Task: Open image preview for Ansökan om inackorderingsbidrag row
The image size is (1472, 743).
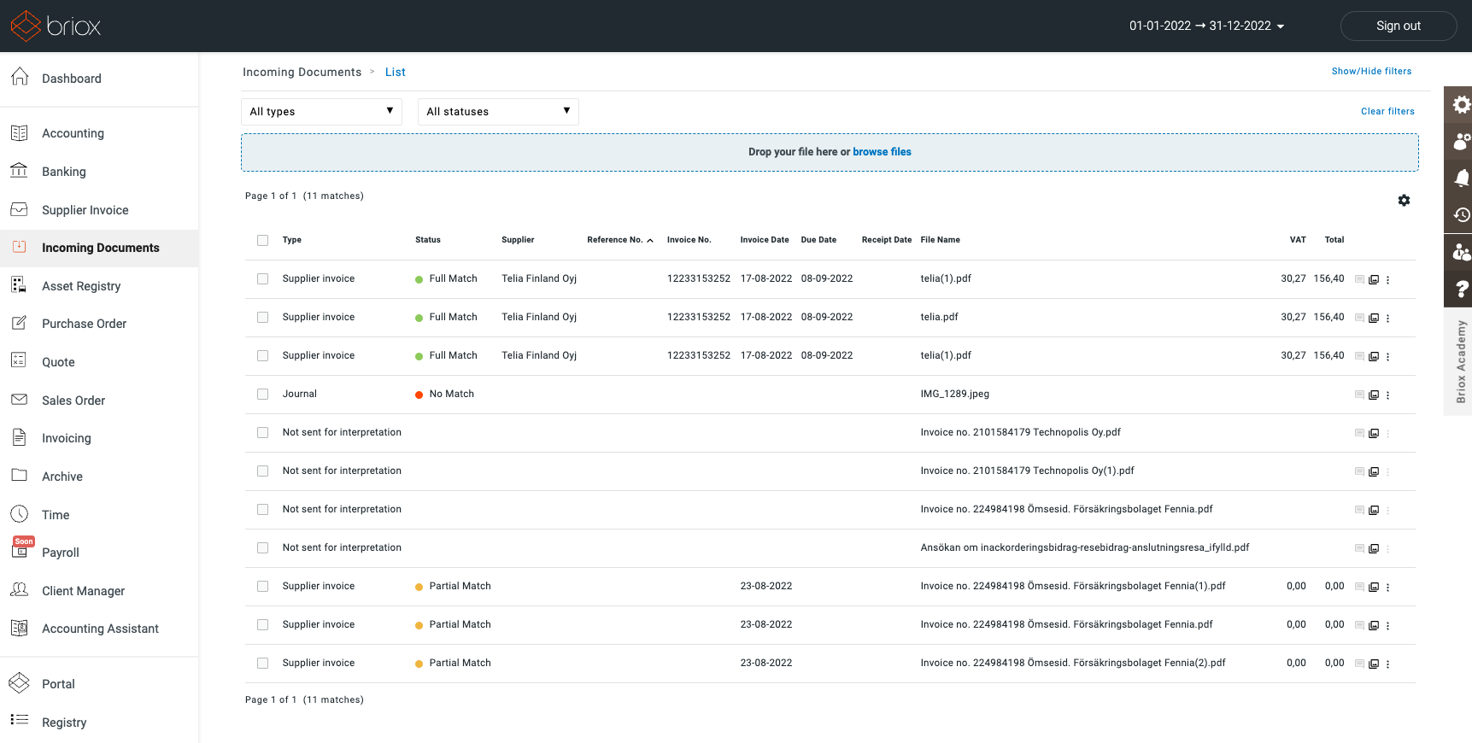Action: [x=1374, y=548]
